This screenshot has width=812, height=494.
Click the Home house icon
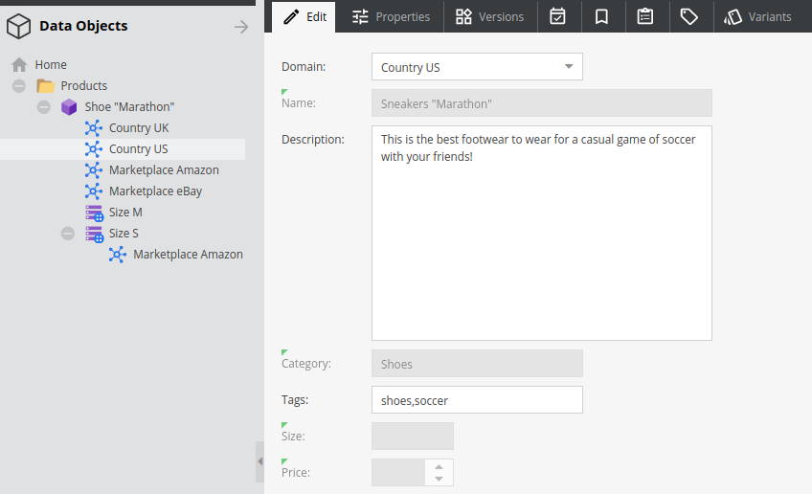click(20, 65)
